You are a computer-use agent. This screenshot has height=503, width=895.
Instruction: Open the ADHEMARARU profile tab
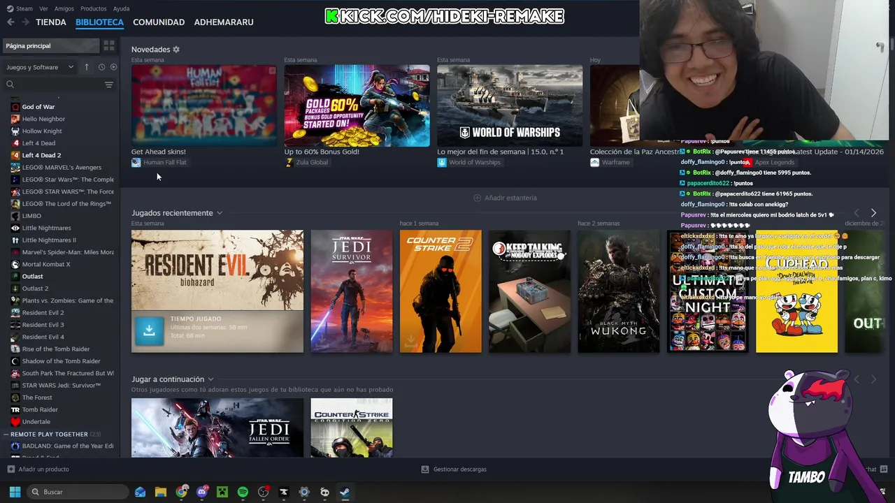pos(224,22)
